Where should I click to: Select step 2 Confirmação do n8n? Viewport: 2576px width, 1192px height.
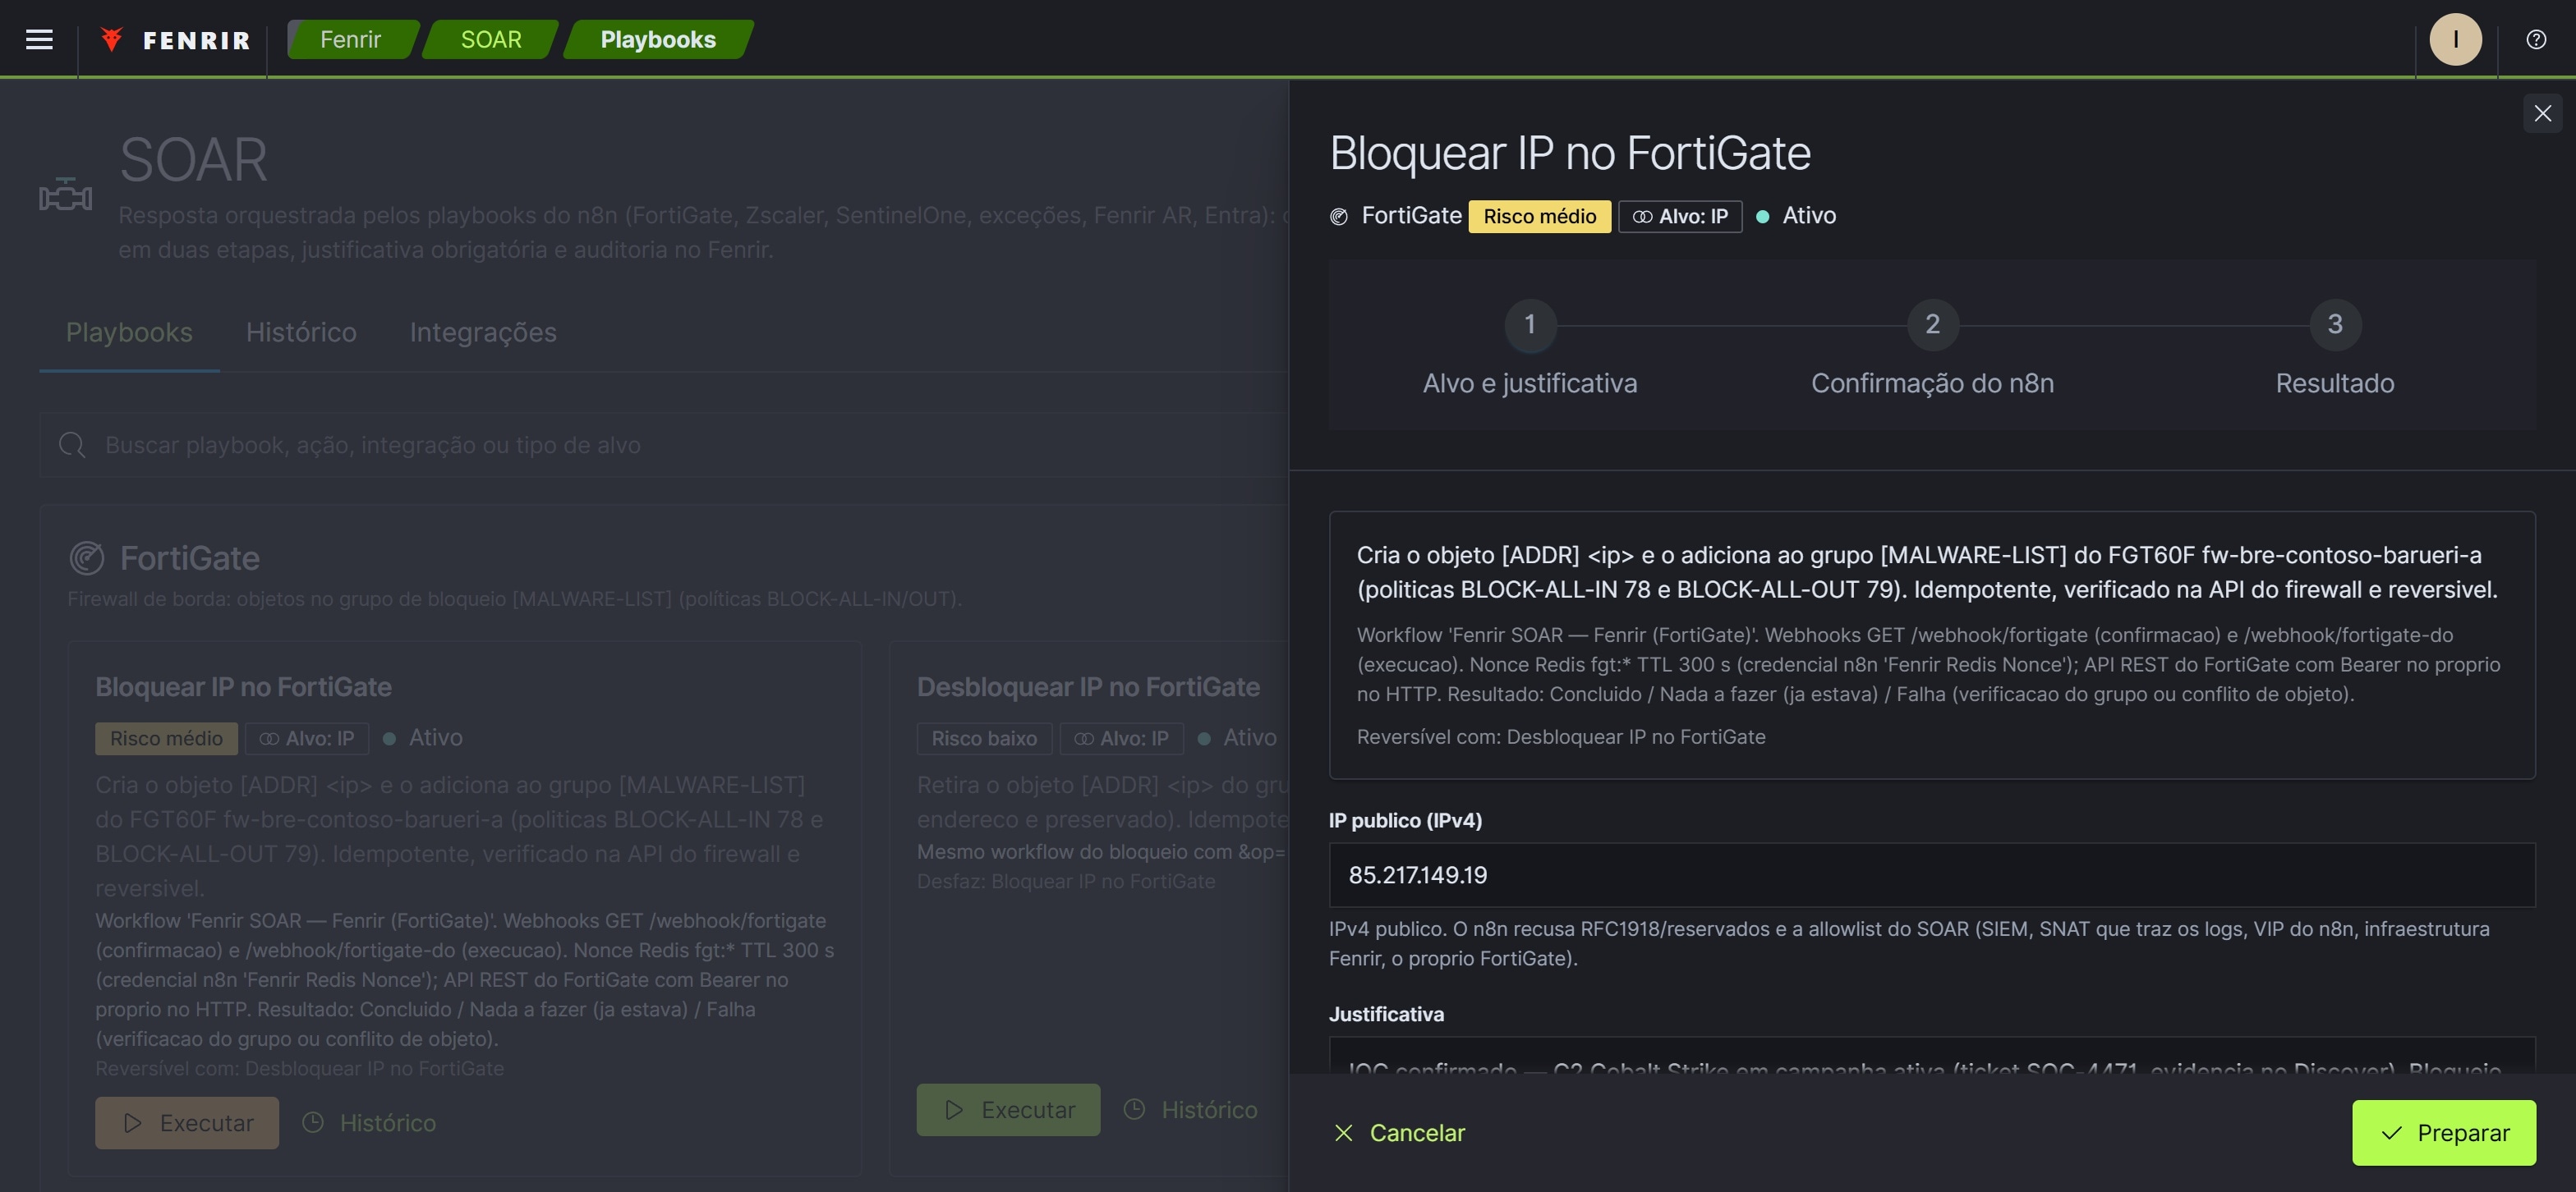1932,348
